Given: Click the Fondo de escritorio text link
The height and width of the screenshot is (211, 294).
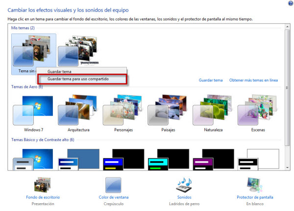Looking at the screenshot, I should [43, 197].
